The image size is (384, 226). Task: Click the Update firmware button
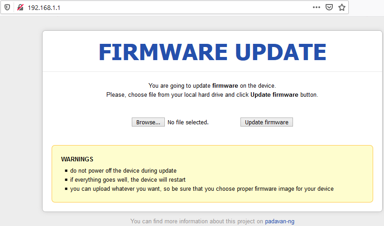click(x=266, y=122)
